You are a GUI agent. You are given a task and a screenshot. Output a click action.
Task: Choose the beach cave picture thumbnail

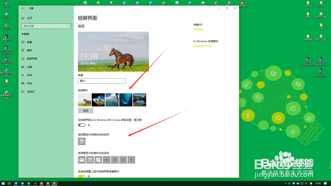pos(98,100)
